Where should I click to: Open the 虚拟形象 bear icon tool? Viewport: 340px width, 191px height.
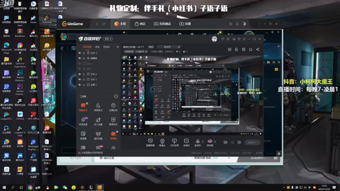coord(98,135)
